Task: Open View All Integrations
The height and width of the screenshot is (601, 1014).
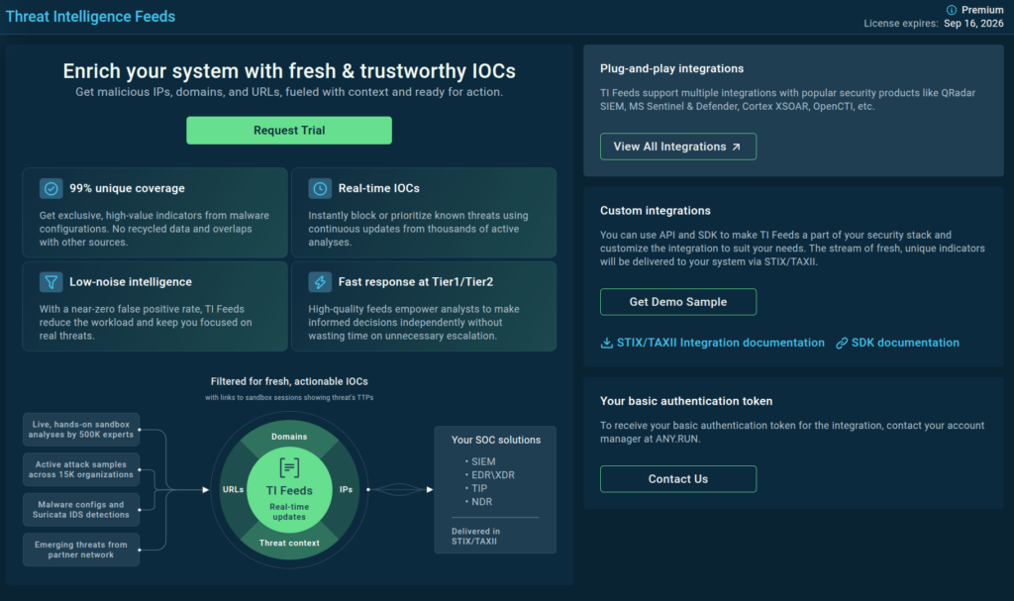Action: (678, 147)
